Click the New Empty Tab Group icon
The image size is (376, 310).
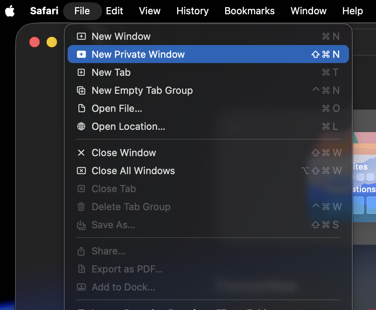81,90
